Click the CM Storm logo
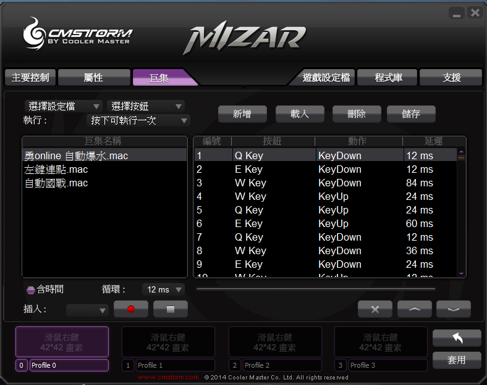 click(x=78, y=34)
